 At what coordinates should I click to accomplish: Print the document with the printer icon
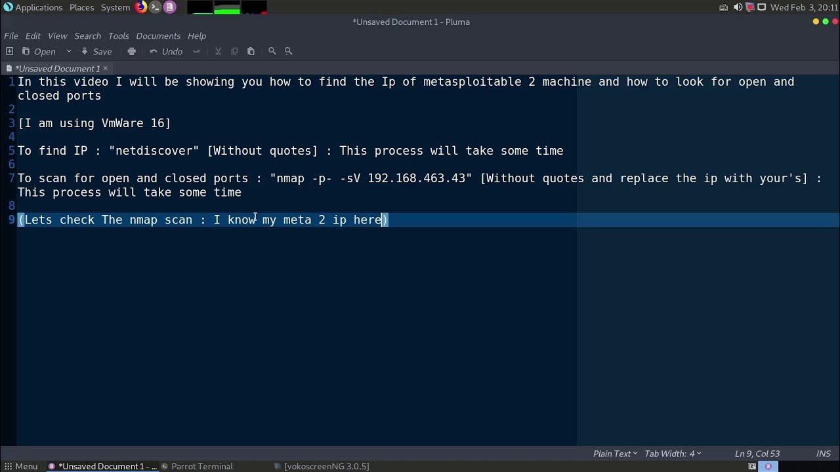131,51
